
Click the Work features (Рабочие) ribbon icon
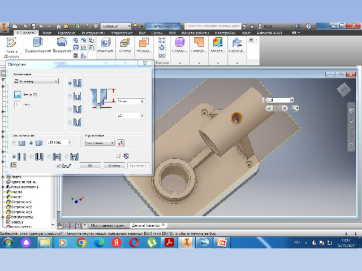pyautogui.click(x=144, y=43)
